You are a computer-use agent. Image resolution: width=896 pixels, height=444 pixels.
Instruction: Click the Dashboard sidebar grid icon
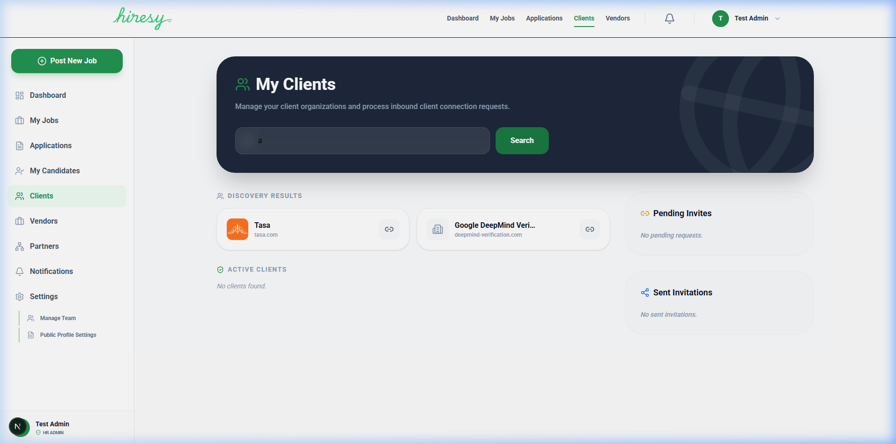(x=20, y=96)
